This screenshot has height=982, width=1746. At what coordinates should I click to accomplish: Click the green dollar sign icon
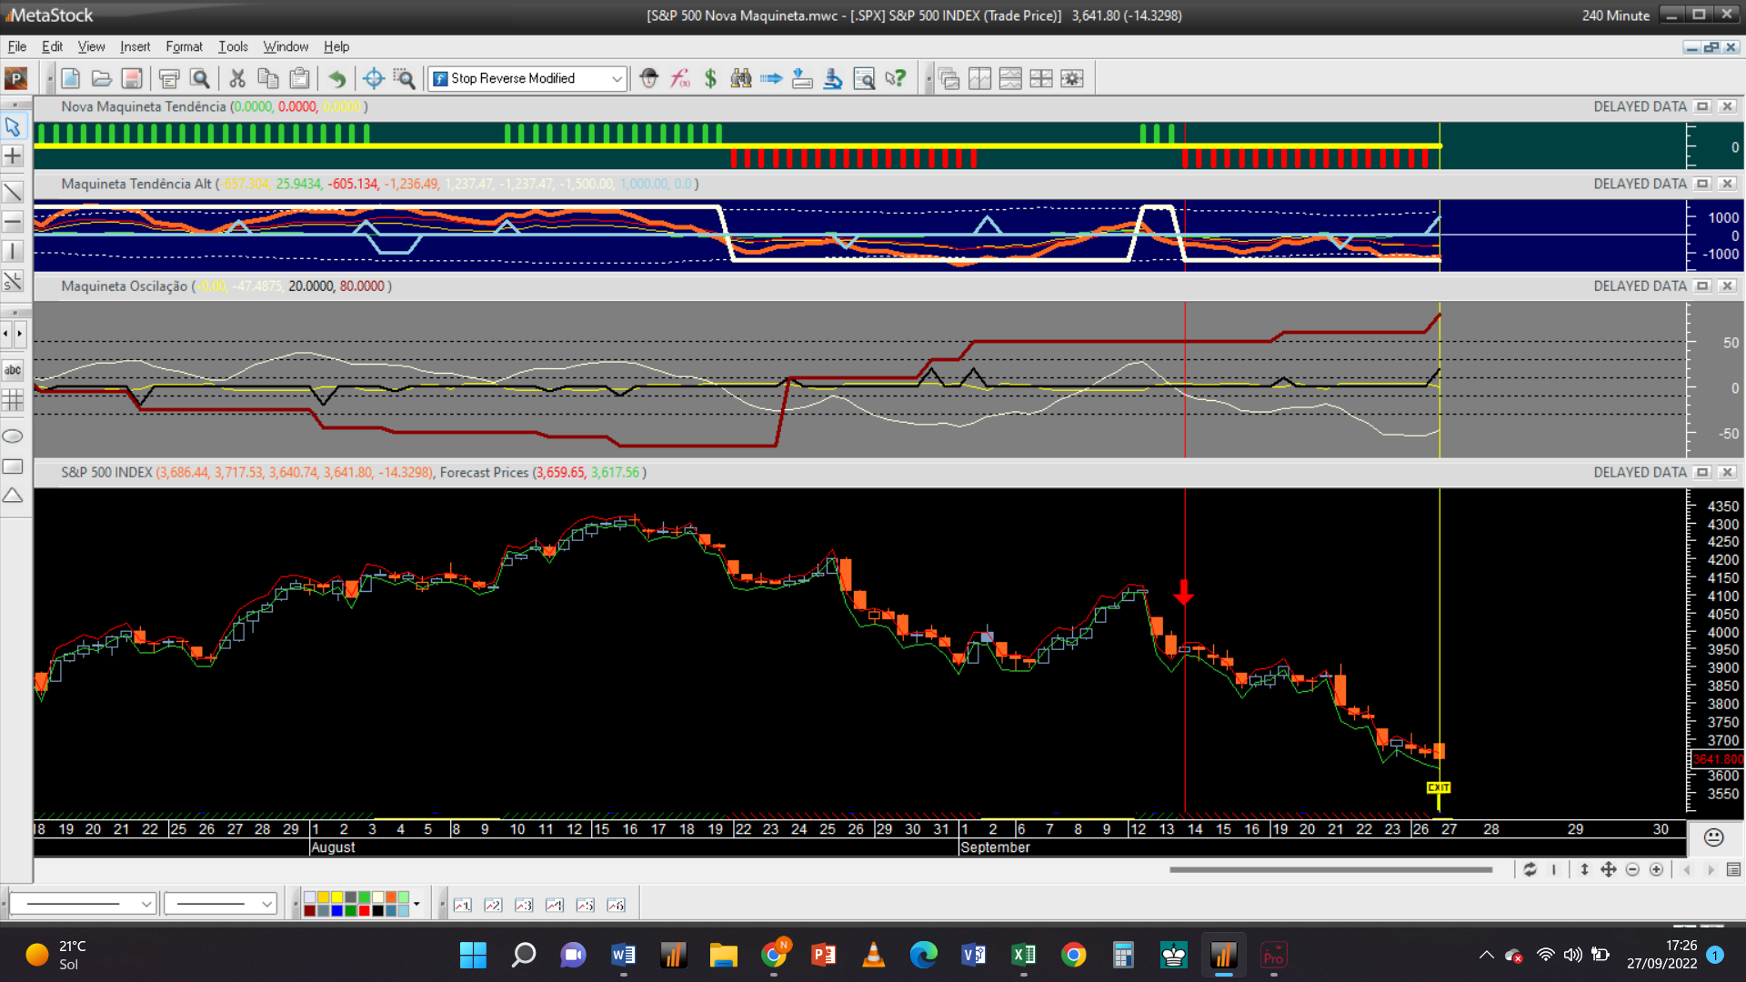pyautogui.click(x=710, y=79)
